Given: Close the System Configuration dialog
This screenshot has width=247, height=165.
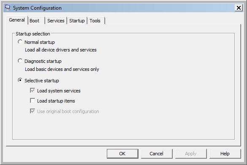Looking at the screenshot, I should (239, 8).
